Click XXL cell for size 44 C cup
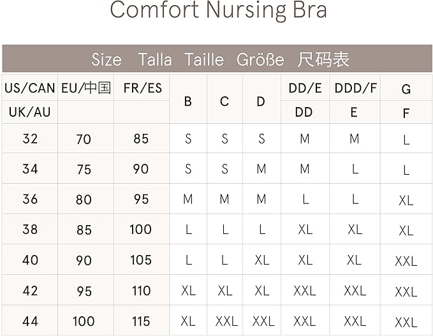The width and height of the screenshot is (433, 336). click(x=226, y=321)
